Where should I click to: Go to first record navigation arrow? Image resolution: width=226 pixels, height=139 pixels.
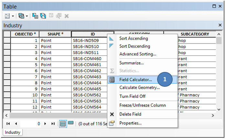click(x=8, y=124)
